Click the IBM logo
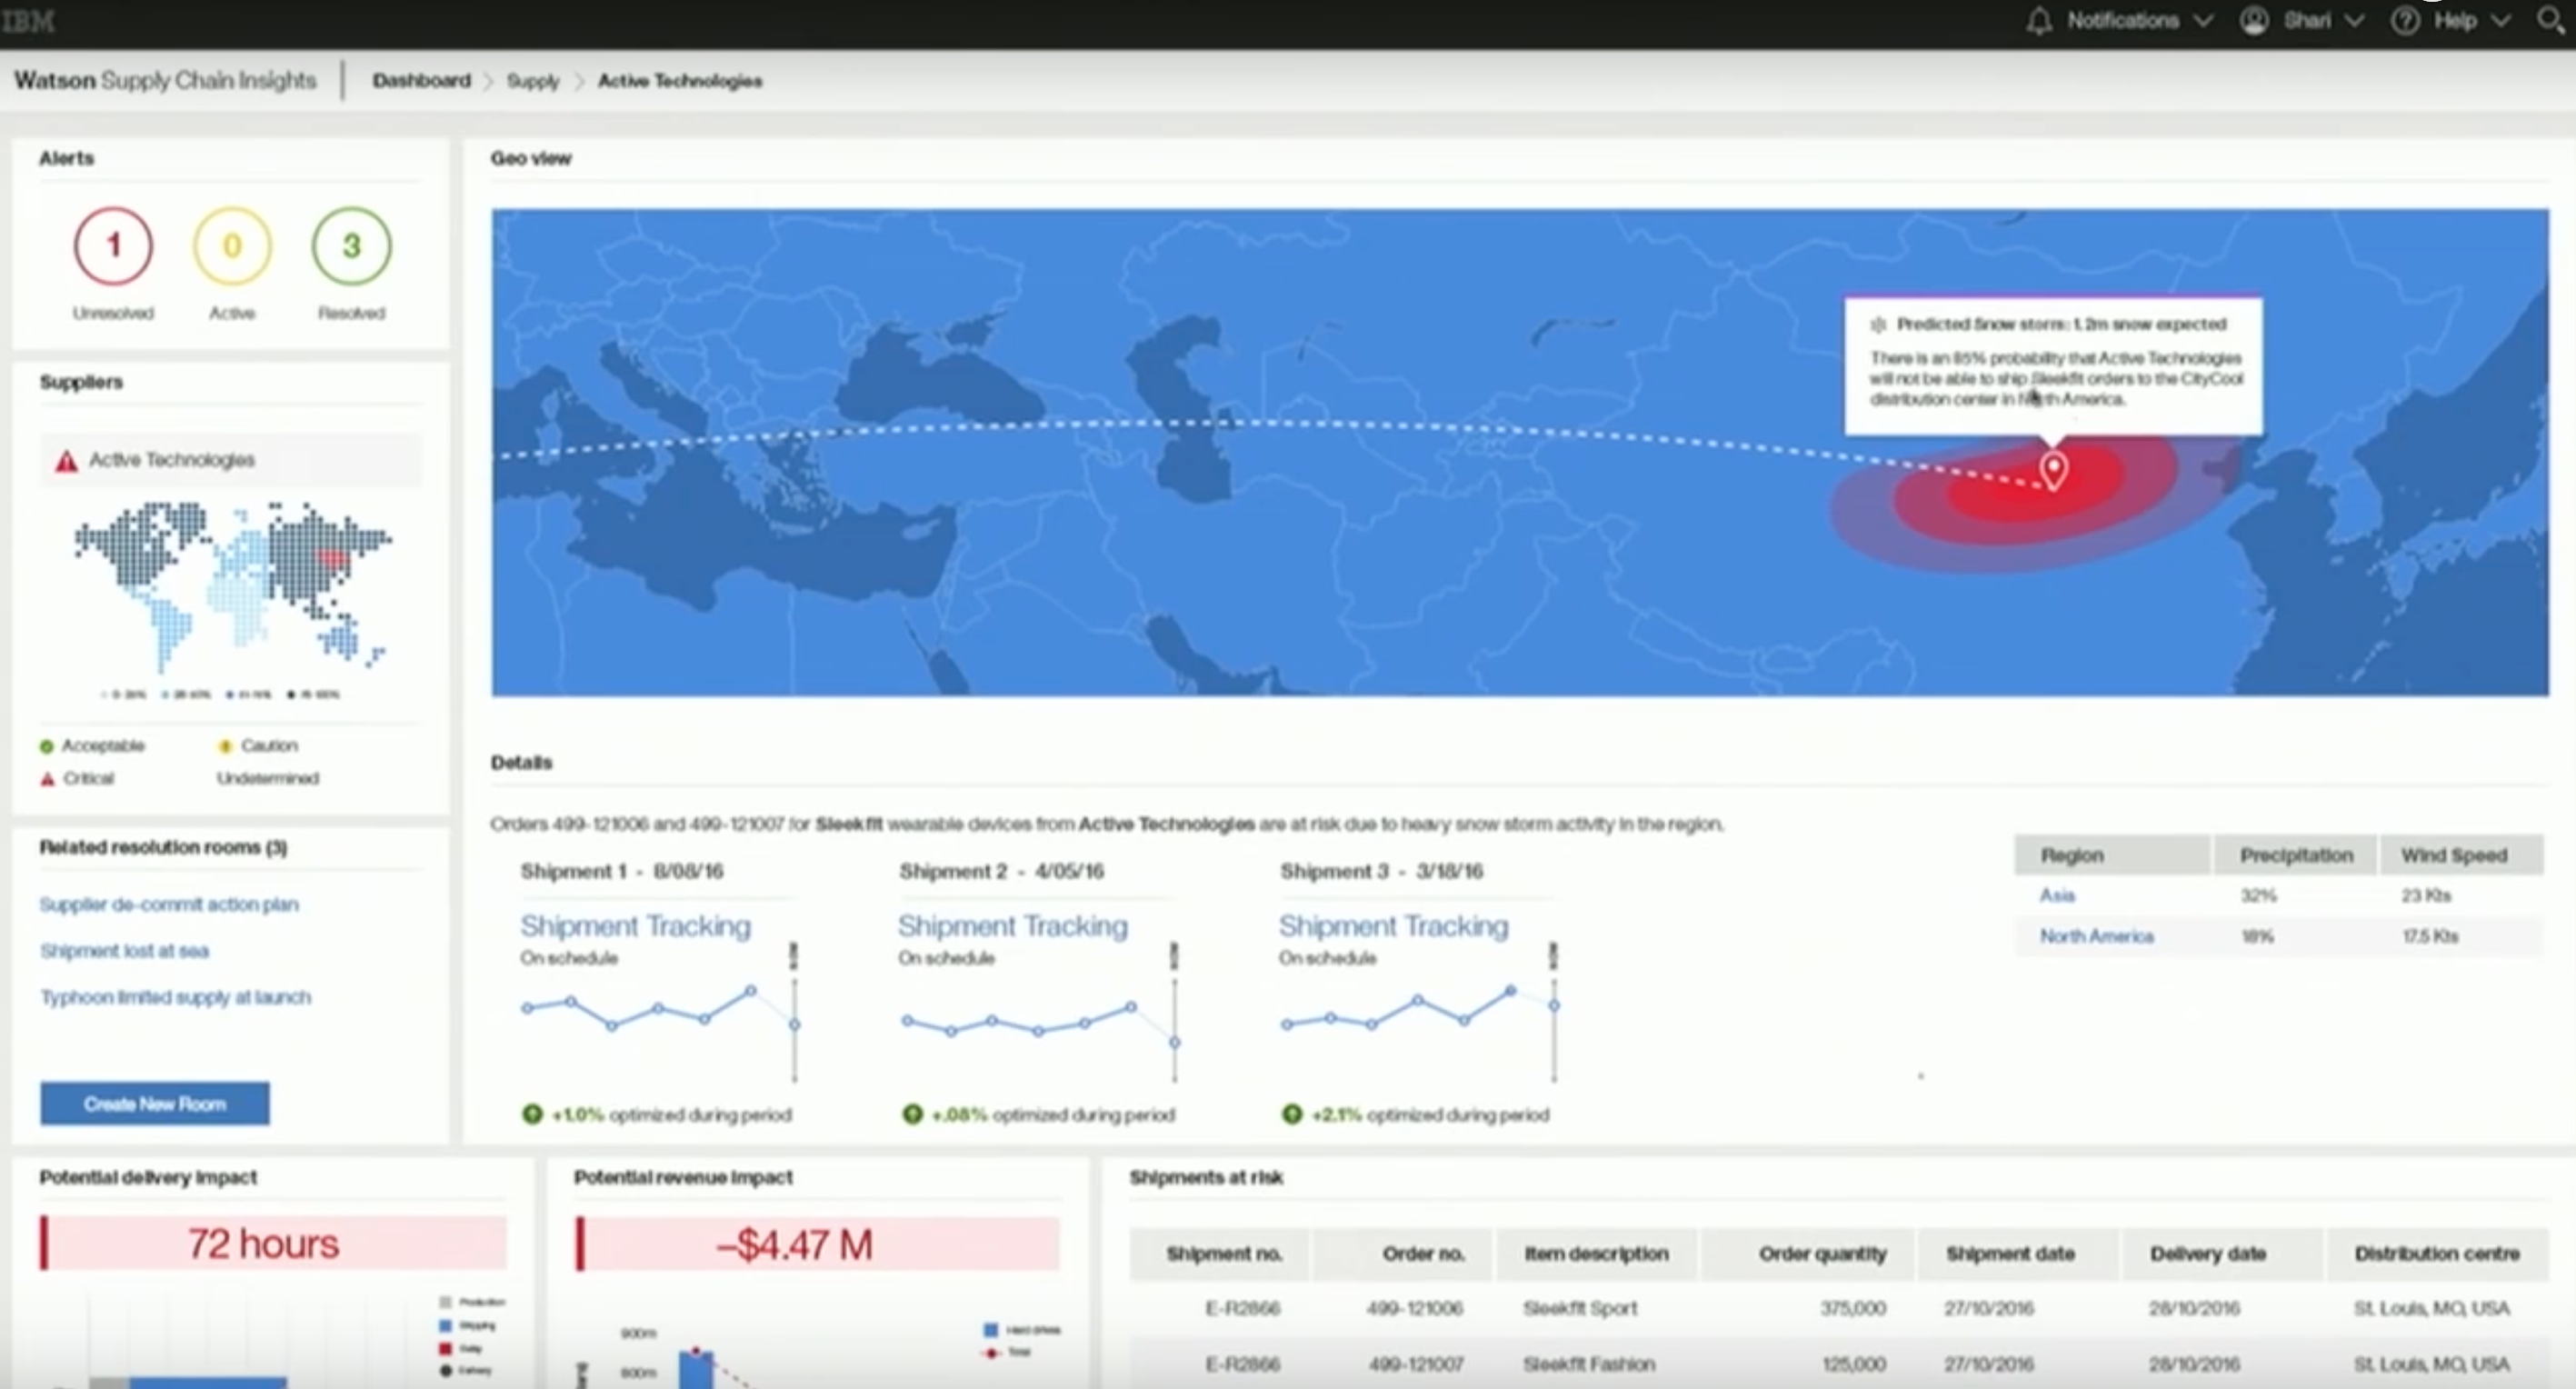 [28, 21]
